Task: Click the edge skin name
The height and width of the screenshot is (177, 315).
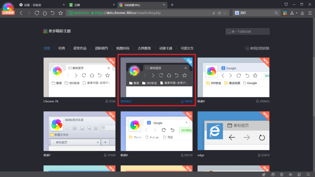Action: 201,155
